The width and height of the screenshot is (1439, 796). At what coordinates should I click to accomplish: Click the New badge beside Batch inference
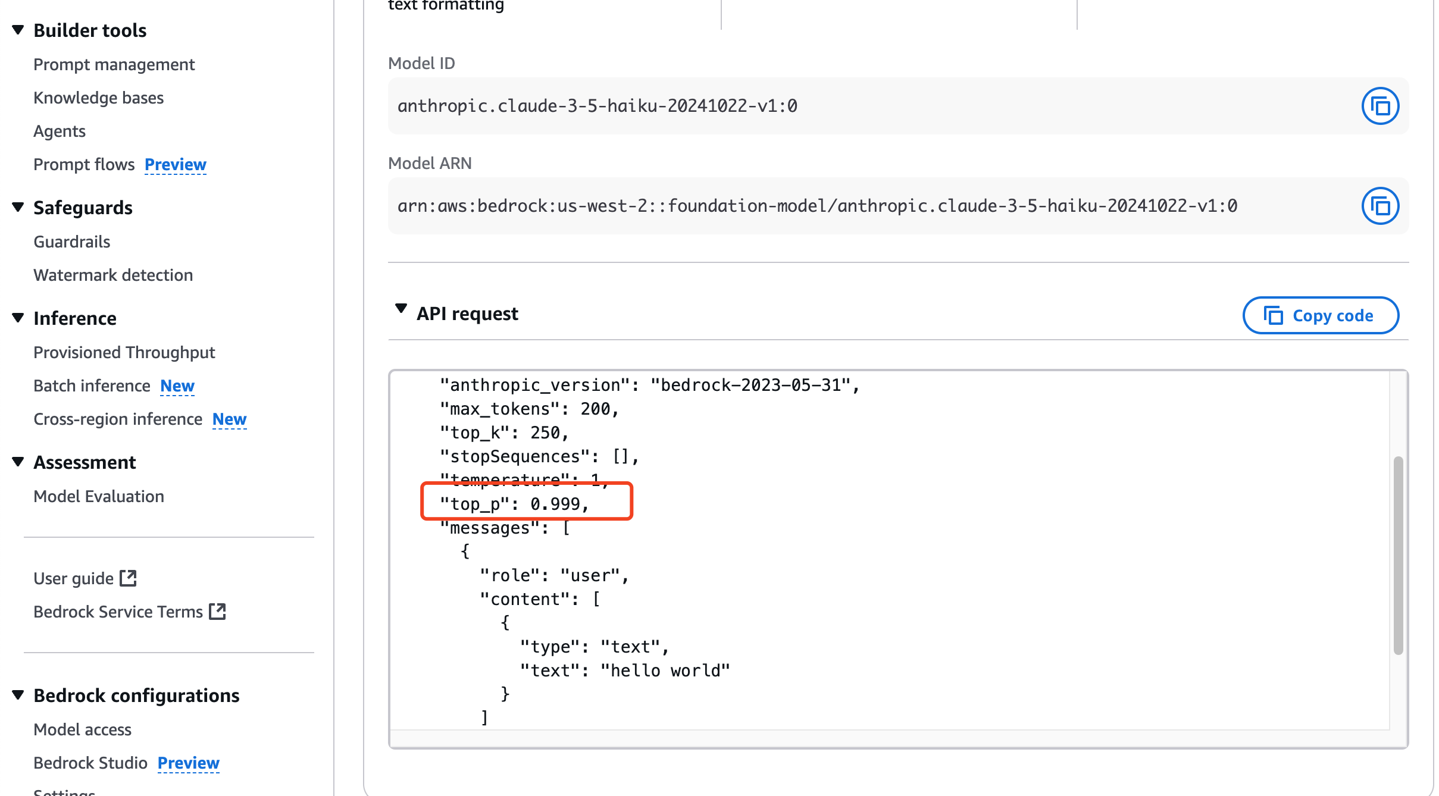point(177,386)
